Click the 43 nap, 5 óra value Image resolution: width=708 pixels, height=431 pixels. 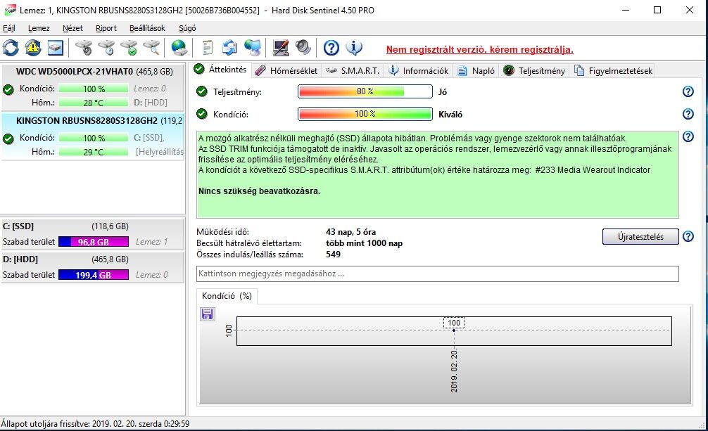click(x=351, y=232)
